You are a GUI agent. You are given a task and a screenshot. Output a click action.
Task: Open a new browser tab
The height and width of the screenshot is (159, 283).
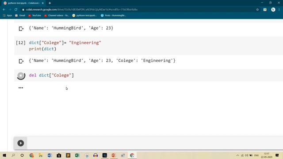(x=50, y=3)
